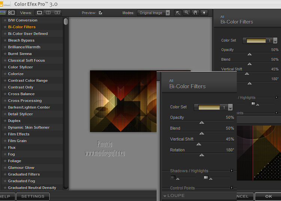The height and width of the screenshot is (201, 281).
Task: Switch to single image view
Action: point(39,13)
